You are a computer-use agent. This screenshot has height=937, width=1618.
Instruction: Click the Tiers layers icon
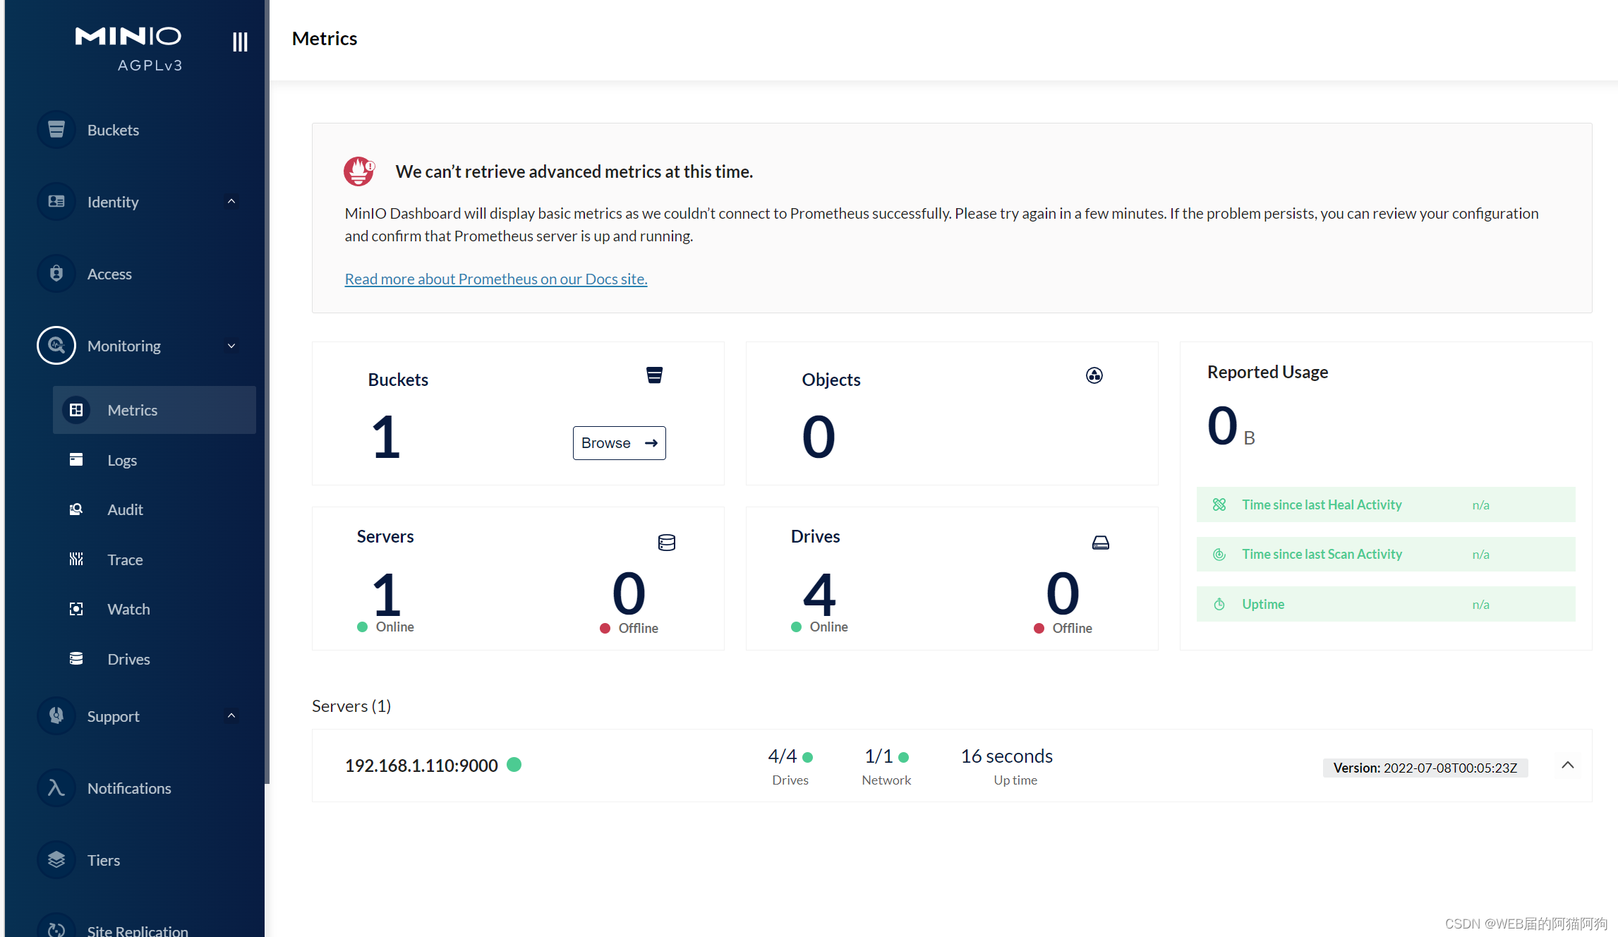56,860
